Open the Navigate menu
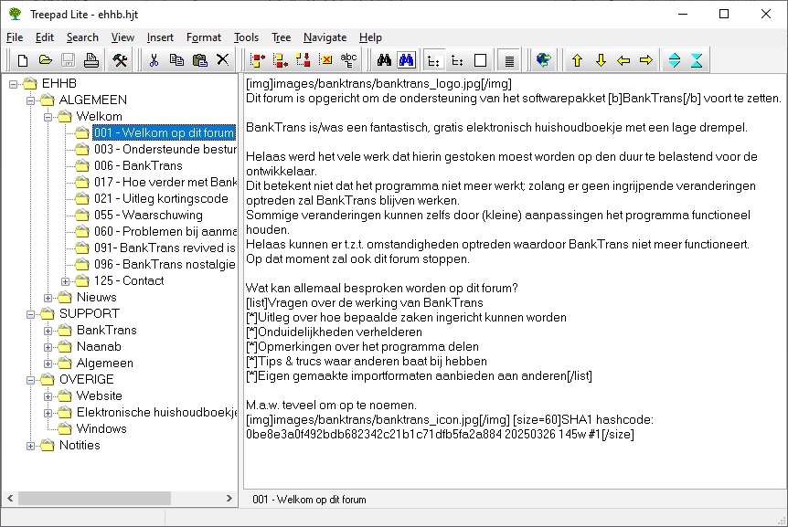 click(x=325, y=37)
